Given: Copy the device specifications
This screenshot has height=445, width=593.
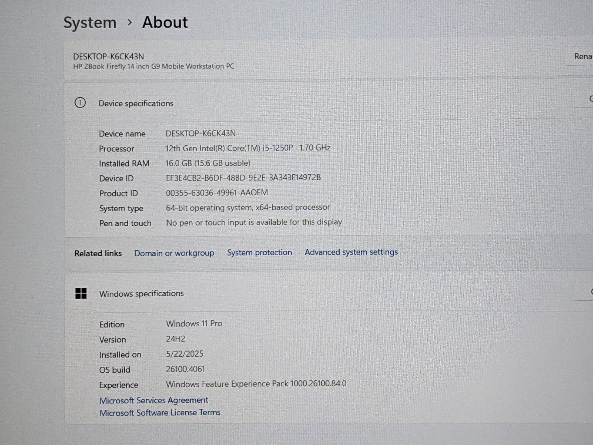Looking at the screenshot, I should point(589,99).
